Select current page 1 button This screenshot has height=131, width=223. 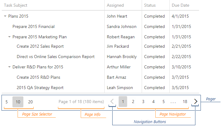pos(123,102)
